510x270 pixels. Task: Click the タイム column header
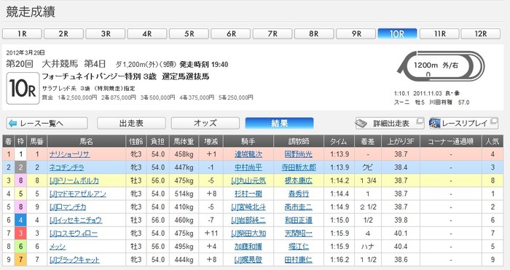(339, 141)
